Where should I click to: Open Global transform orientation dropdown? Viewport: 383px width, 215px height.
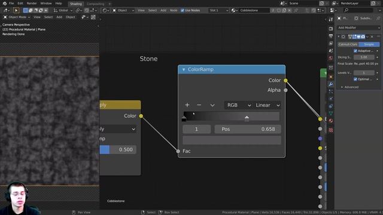63,10
